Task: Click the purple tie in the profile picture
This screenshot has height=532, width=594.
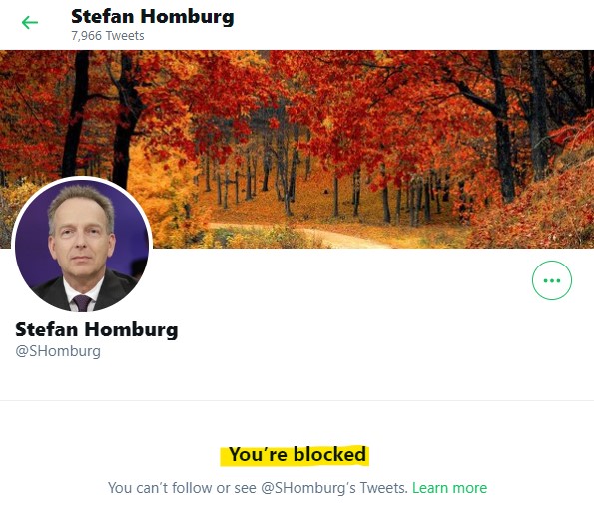Action: coord(82,303)
